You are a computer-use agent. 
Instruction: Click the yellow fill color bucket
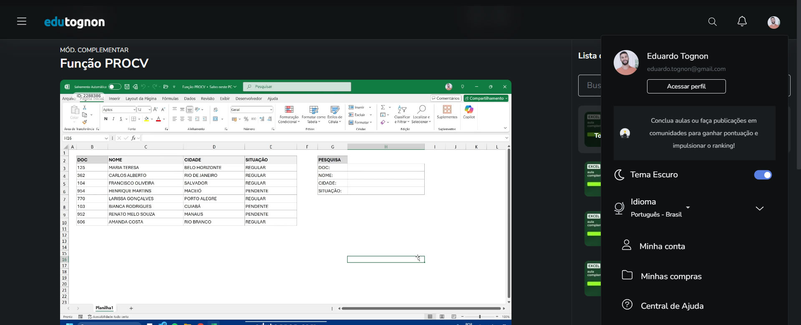click(x=146, y=119)
